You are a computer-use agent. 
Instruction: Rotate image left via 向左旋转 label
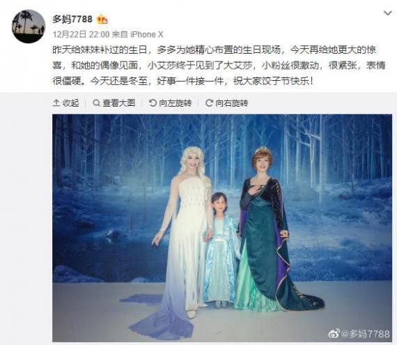176,103
